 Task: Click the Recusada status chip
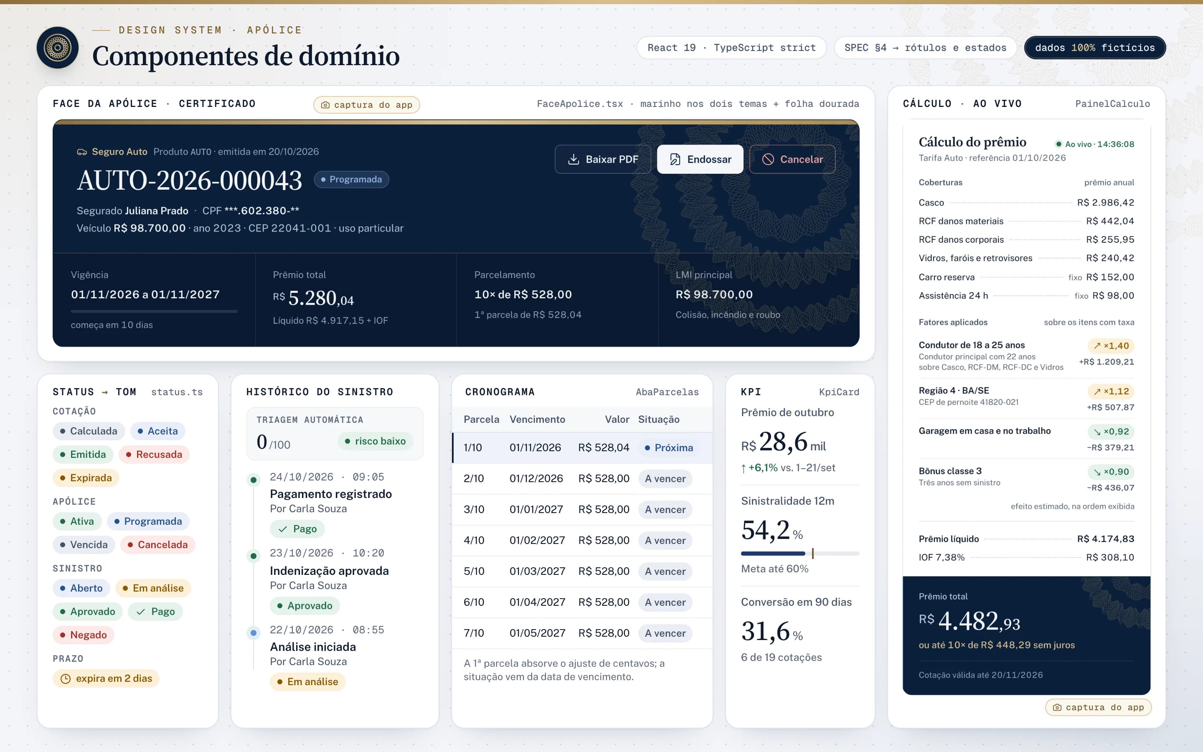(x=154, y=455)
